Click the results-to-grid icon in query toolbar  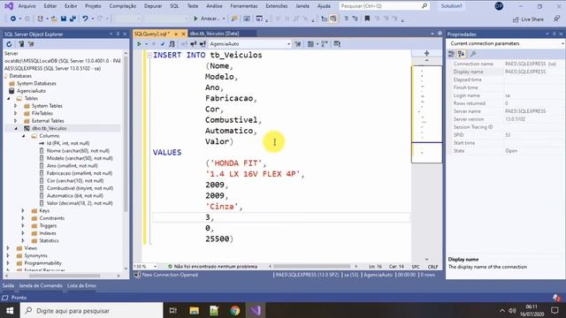(310, 44)
